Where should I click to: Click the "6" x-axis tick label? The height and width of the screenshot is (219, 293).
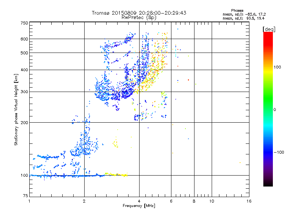coord(171,201)
